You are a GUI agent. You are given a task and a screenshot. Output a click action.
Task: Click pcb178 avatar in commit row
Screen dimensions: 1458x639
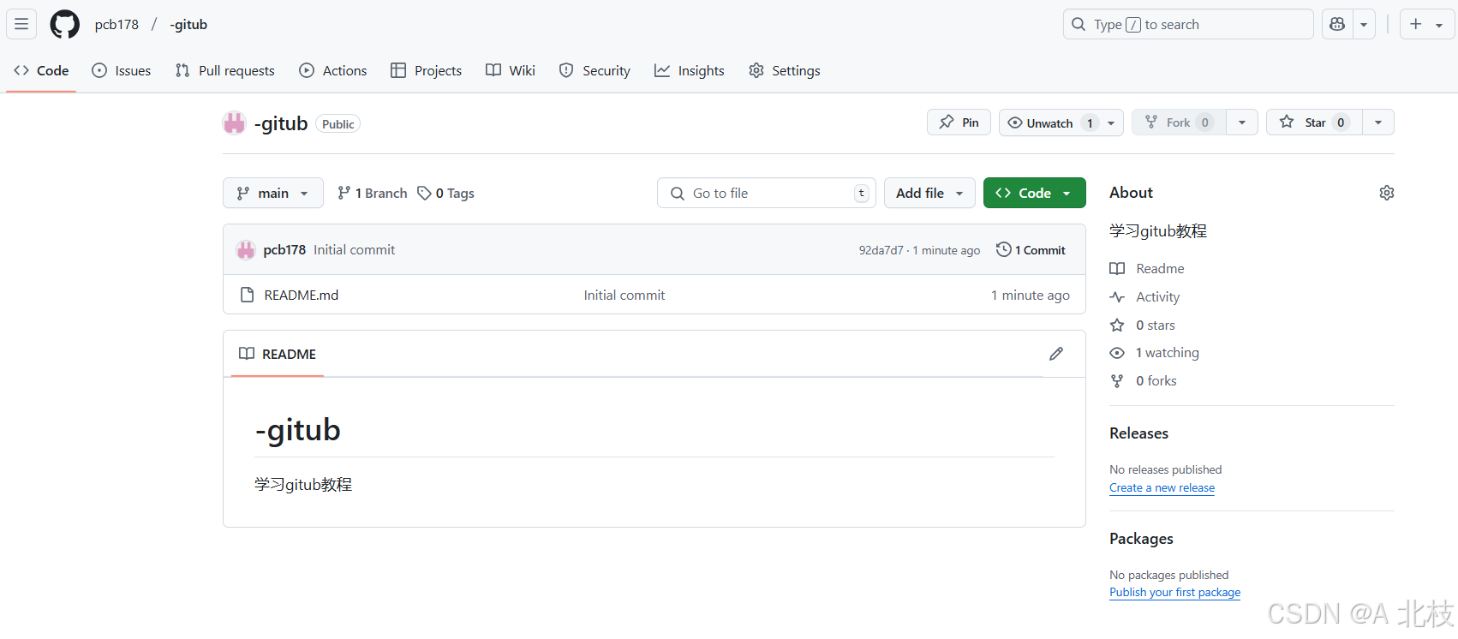[x=246, y=250]
